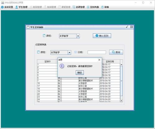Click the table's vertical scrollbar down arrow

121,101
